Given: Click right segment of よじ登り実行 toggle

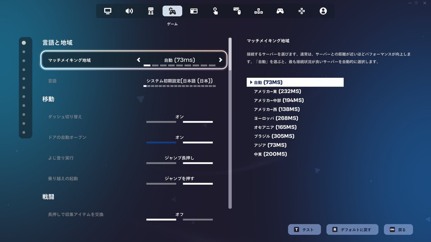Looking at the screenshot, I should click(x=198, y=163).
